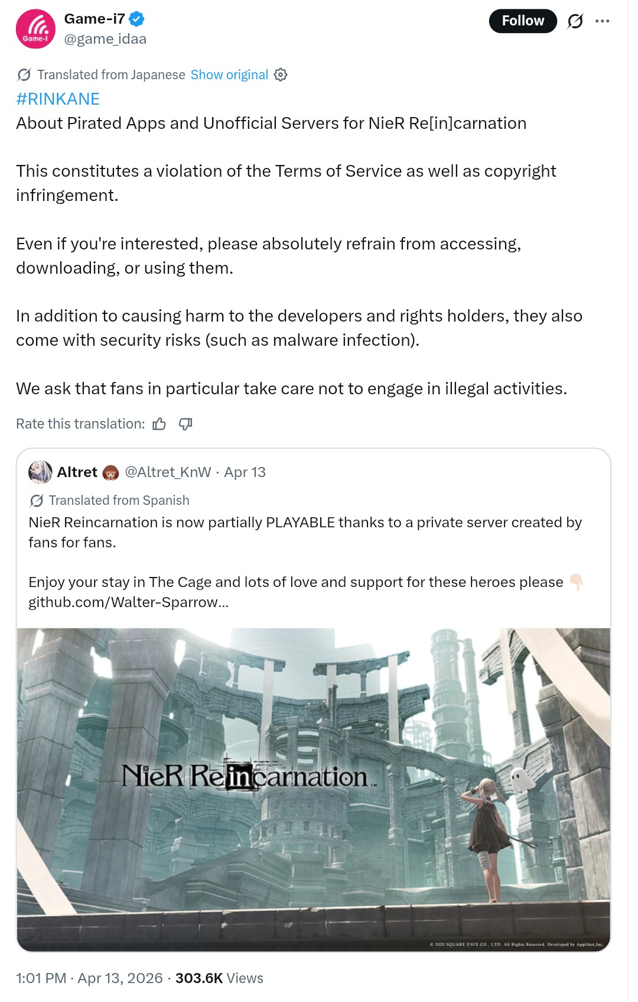Click the translate icon before 'Translated from Japanese'
The width and height of the screenshot is (638, 1002).
[x=24, y=74]
